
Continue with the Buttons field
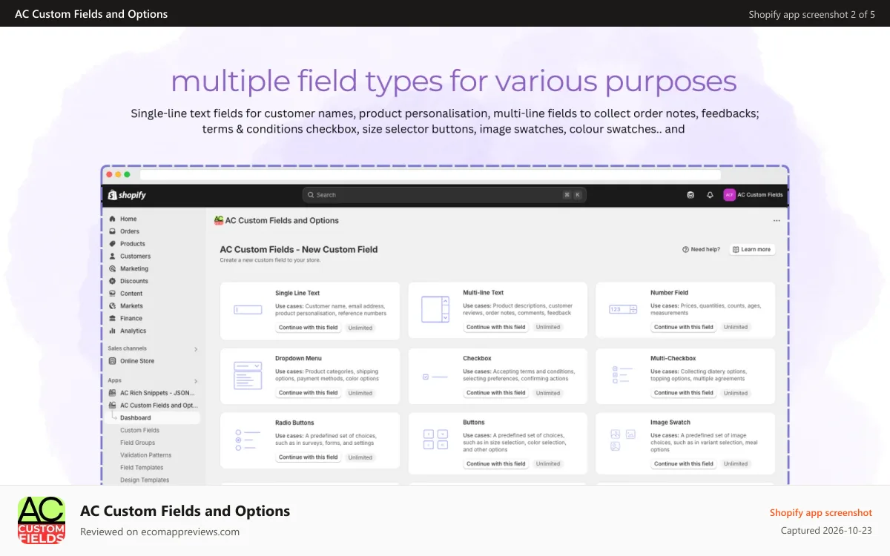point(496,464)
